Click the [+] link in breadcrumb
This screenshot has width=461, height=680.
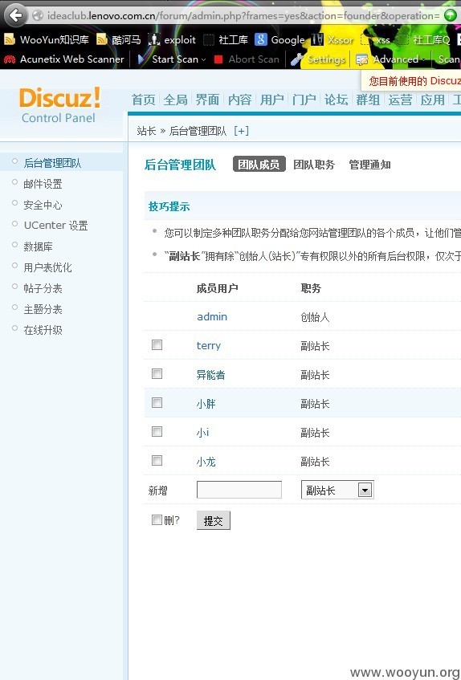tap(241, 131)
